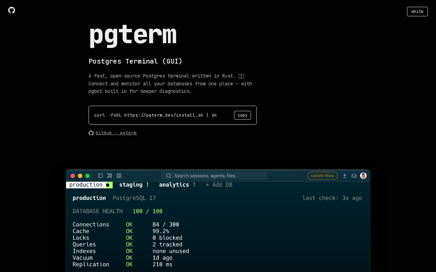Select the production database tab
Screen dimensions: 436x272
89,185
